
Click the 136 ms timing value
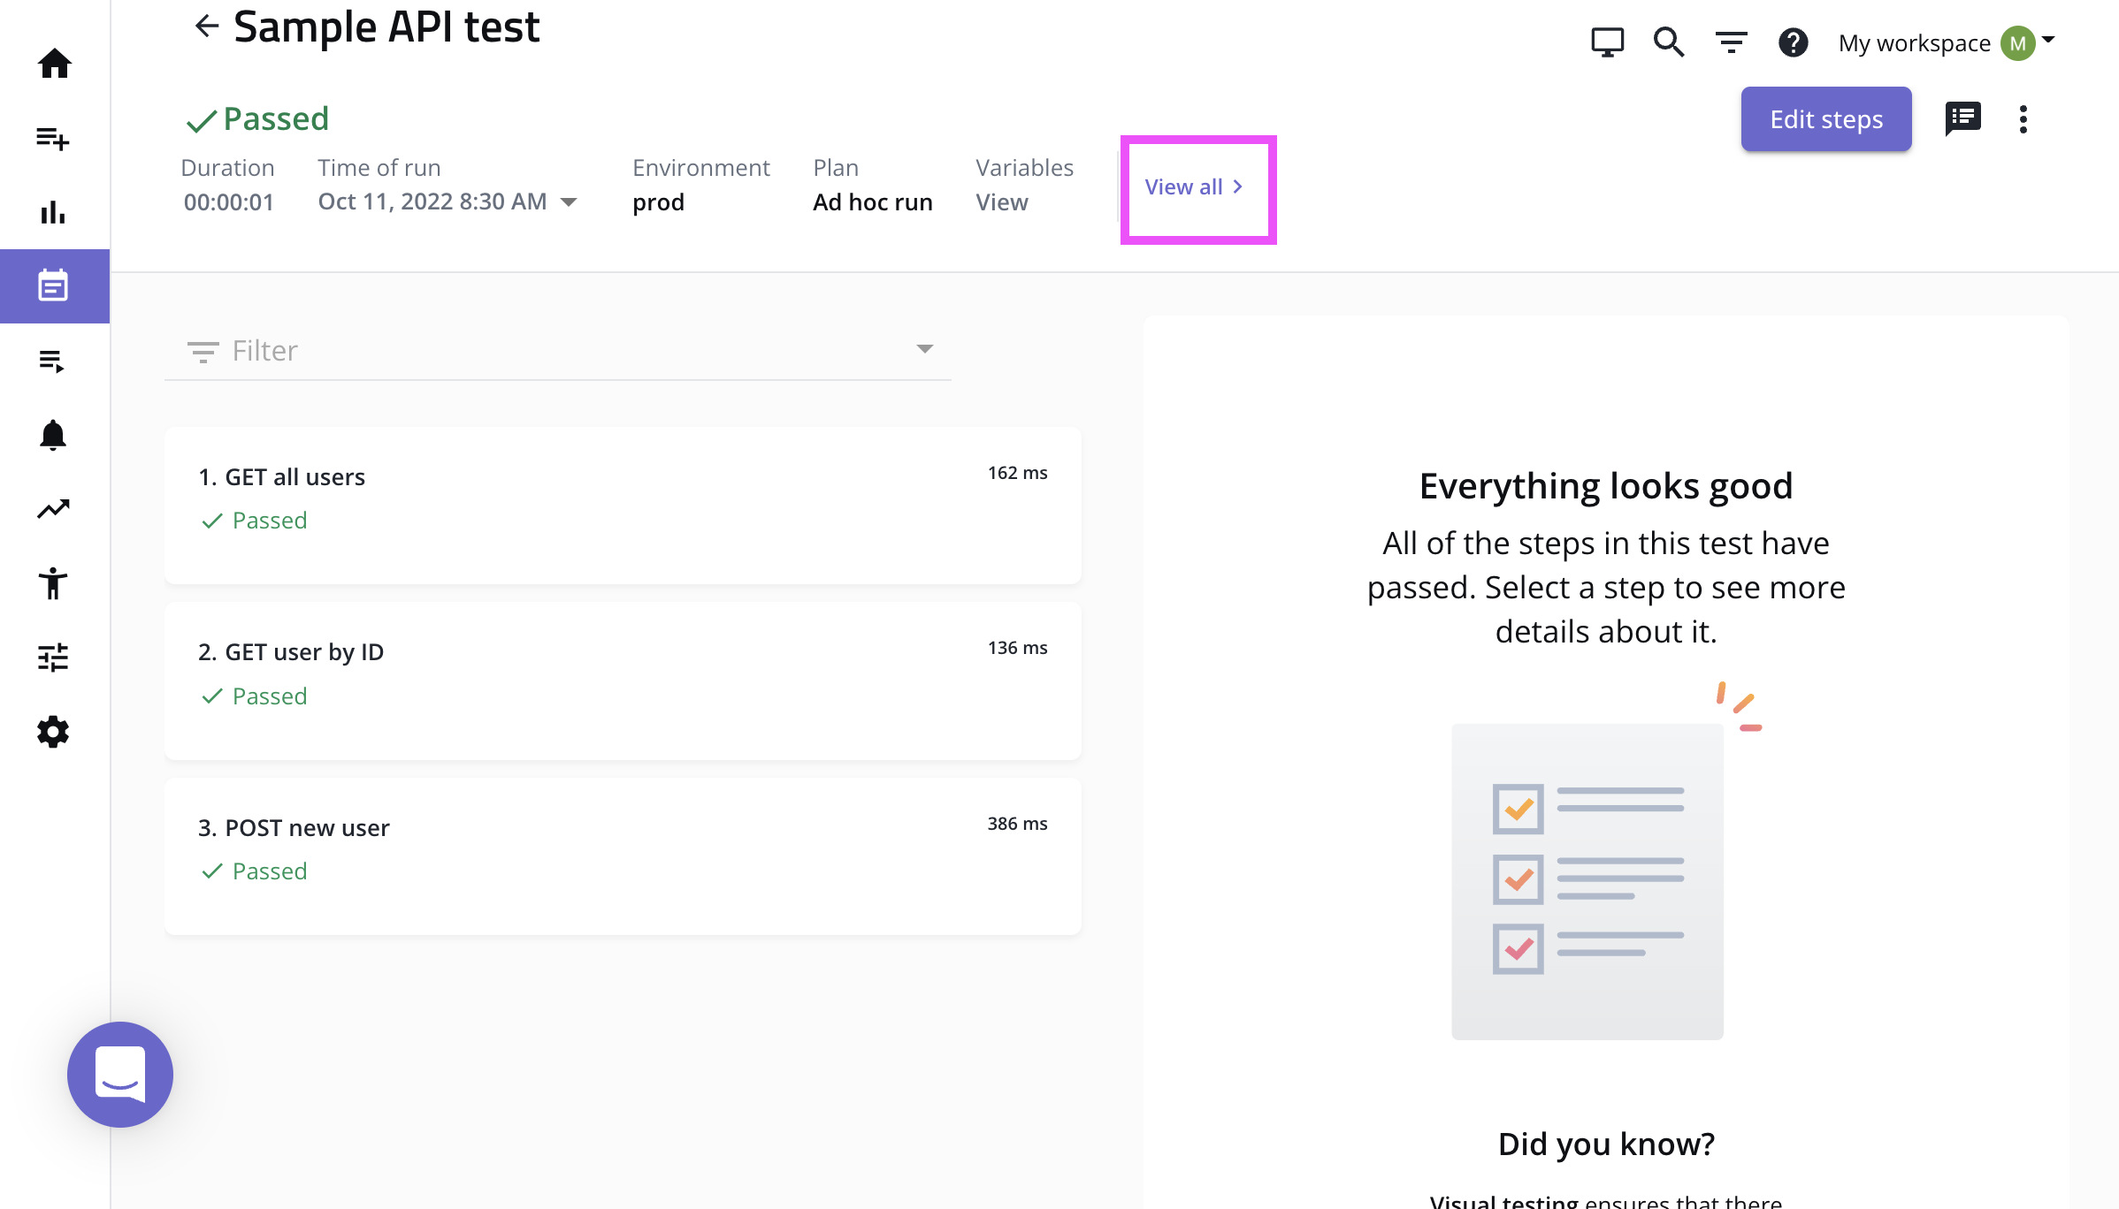tap(1017, 648)
